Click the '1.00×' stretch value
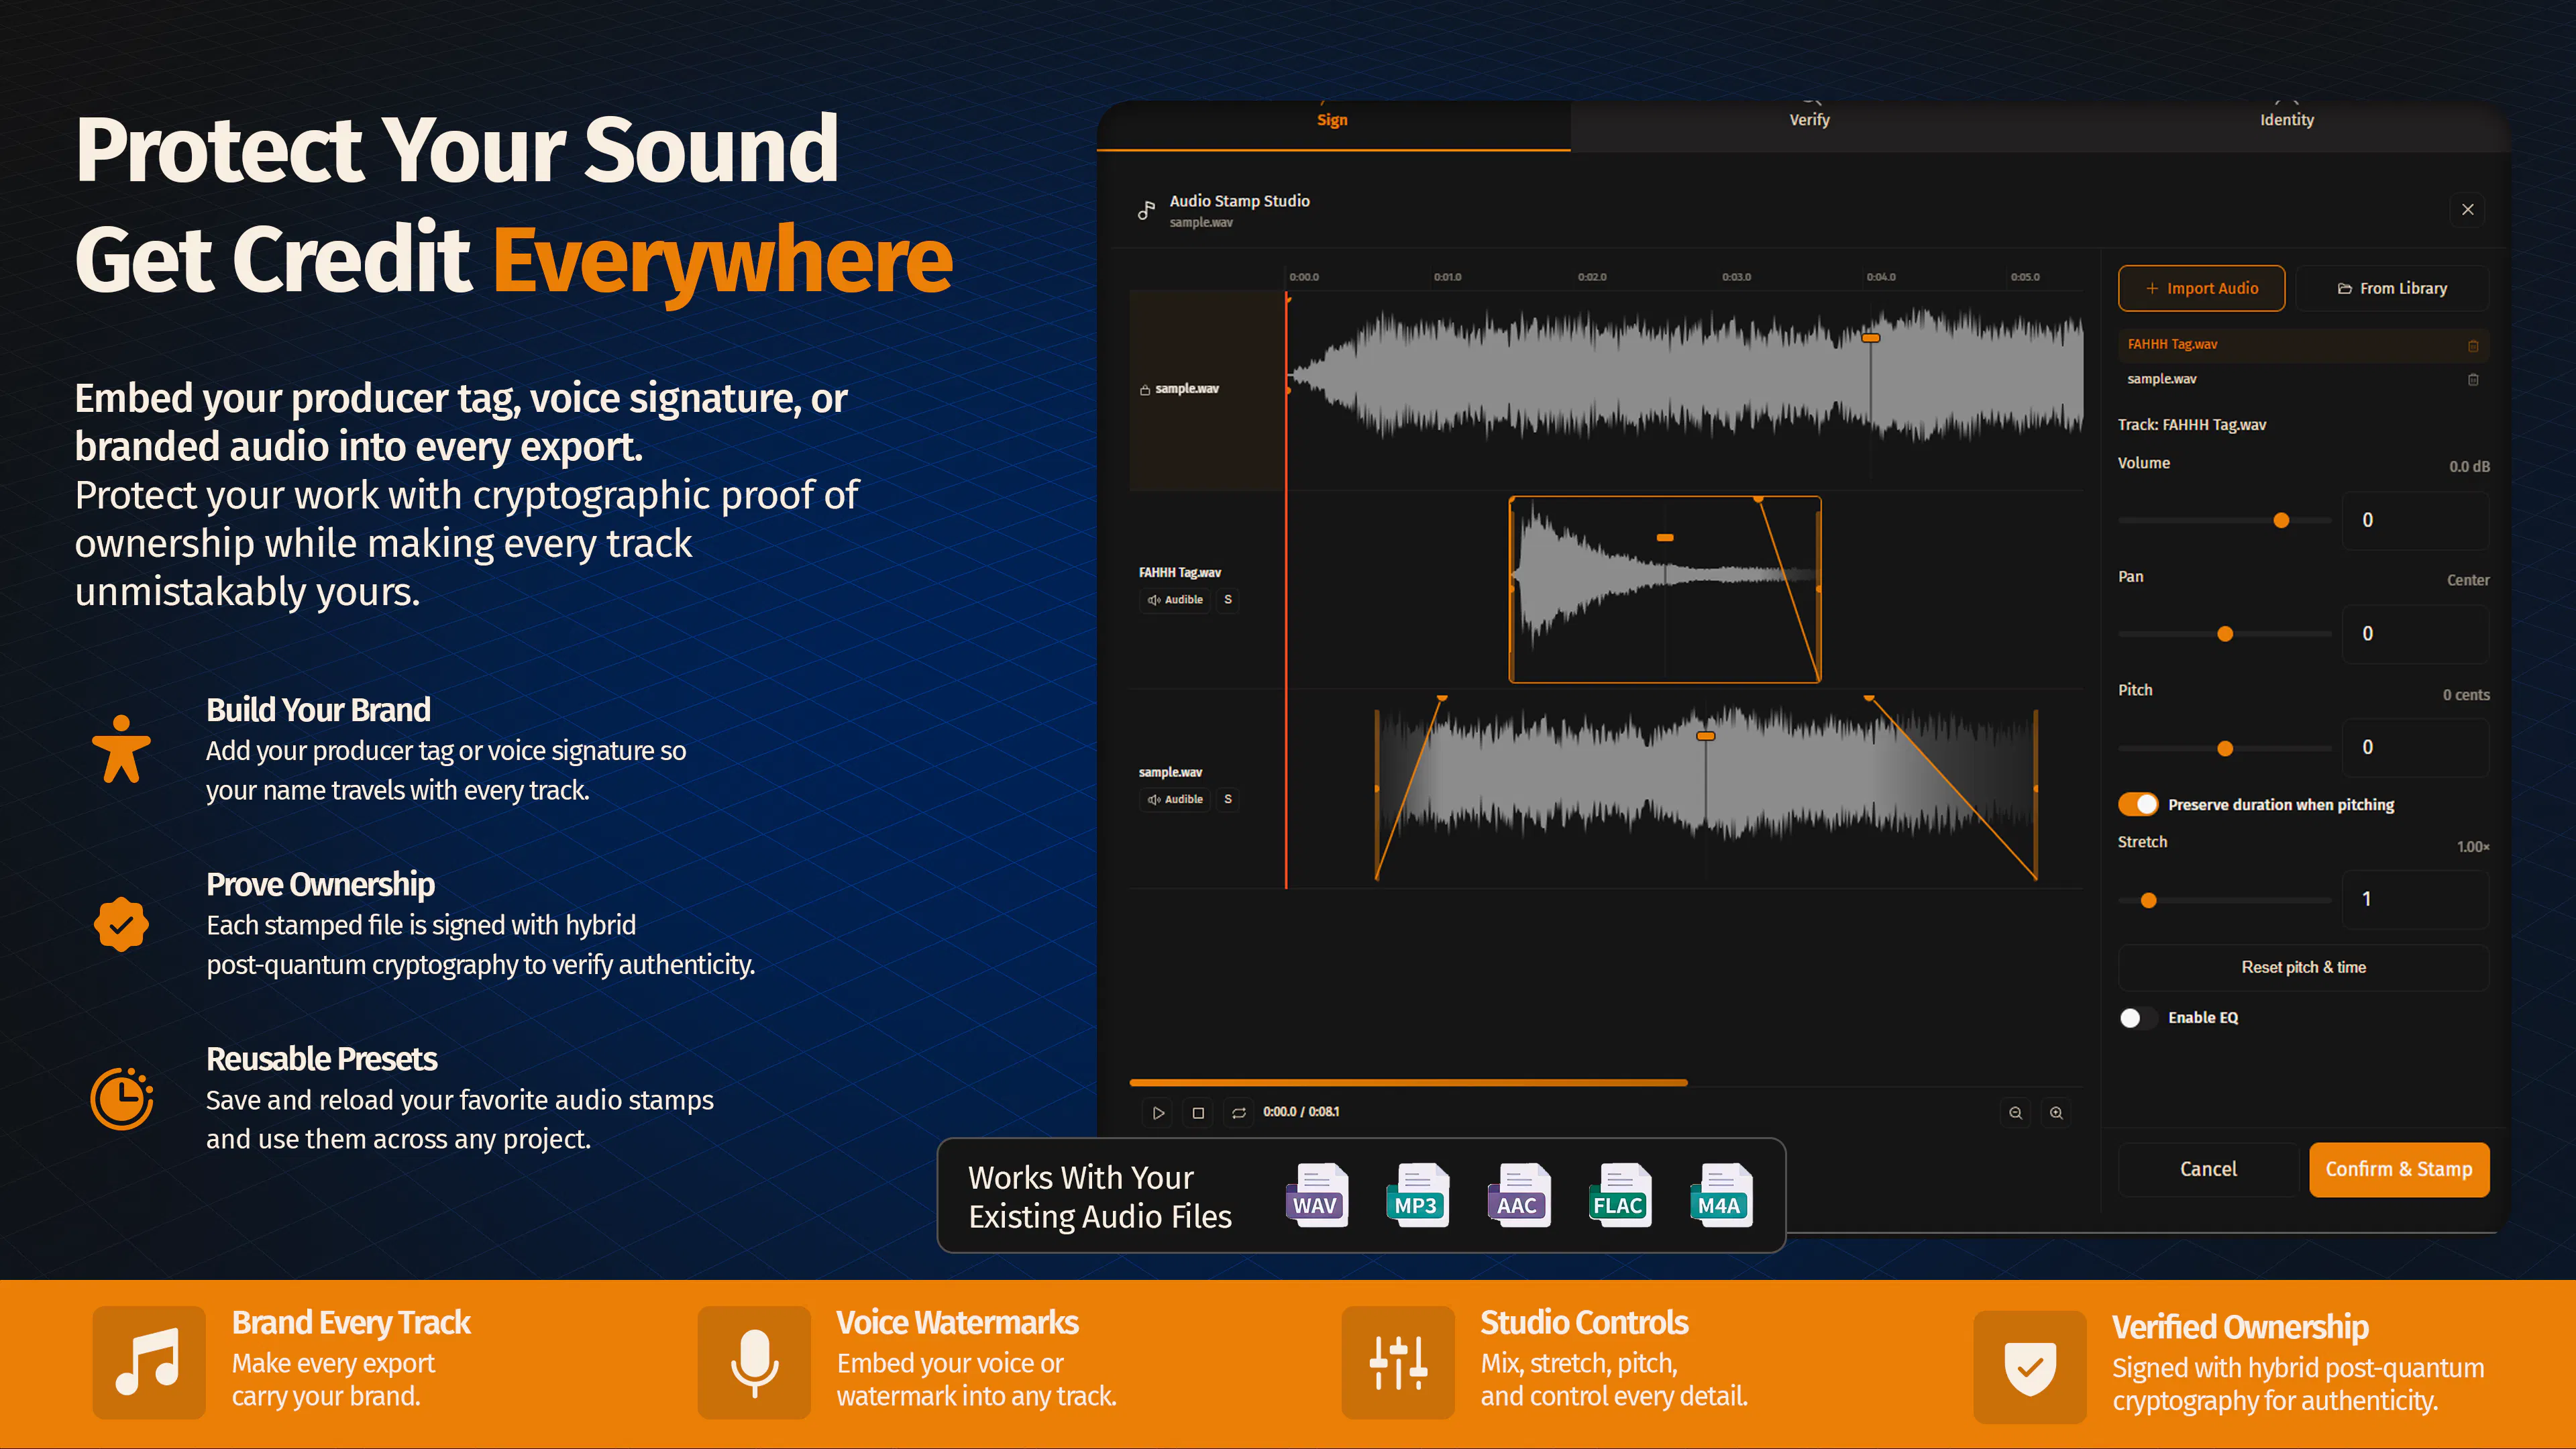Screen dimensions: 2576x1449 (2473, 847)
